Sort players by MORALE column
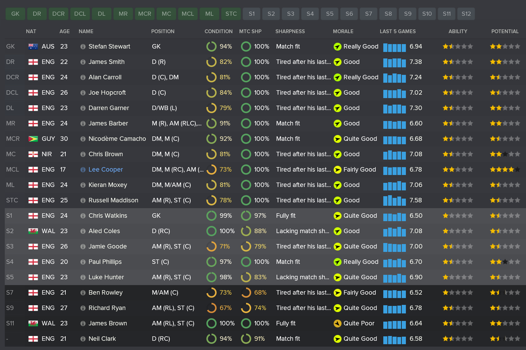Viewport: 526px width, 350px height. pyautogui.click(x=343, y=31)
